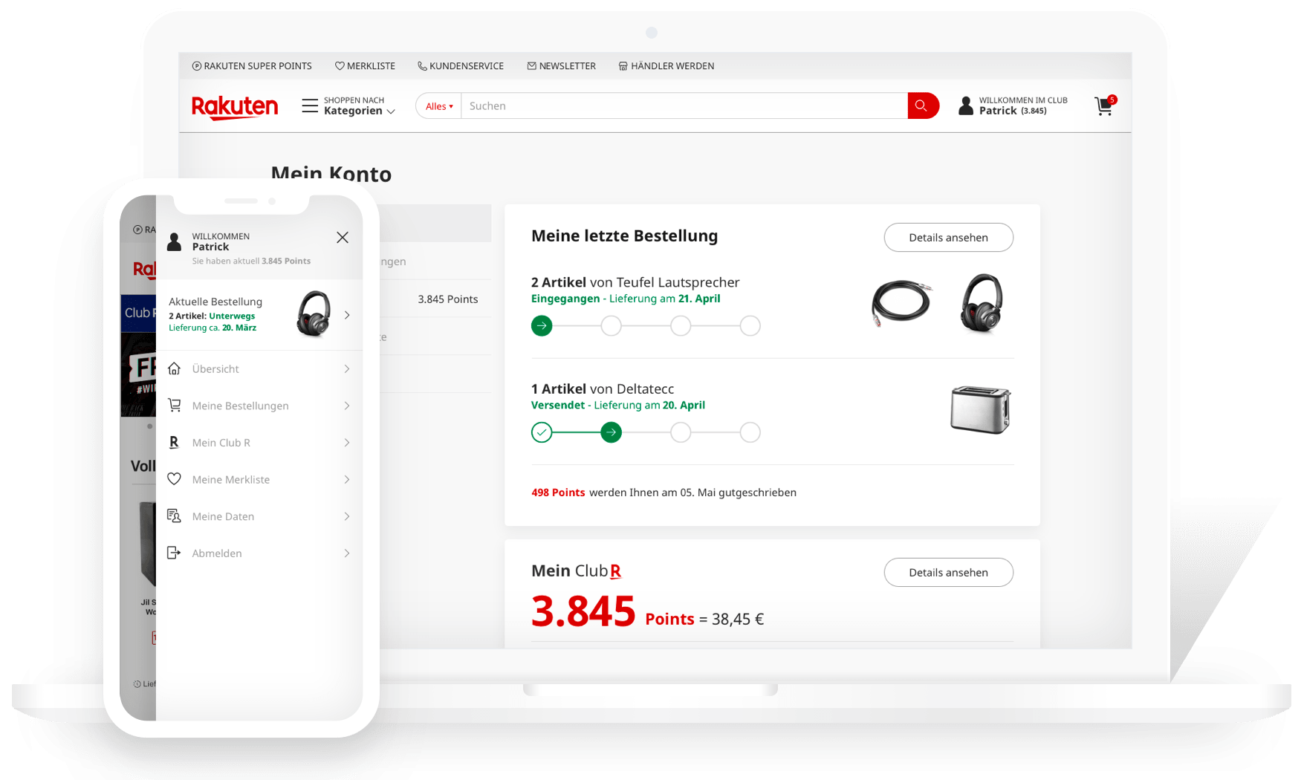The image size is (1304, 780).
Task: Click the Meine Merkliste heart icon on phone
Action: coord(175,479)
